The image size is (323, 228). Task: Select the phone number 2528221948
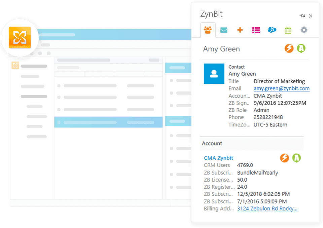268,117
